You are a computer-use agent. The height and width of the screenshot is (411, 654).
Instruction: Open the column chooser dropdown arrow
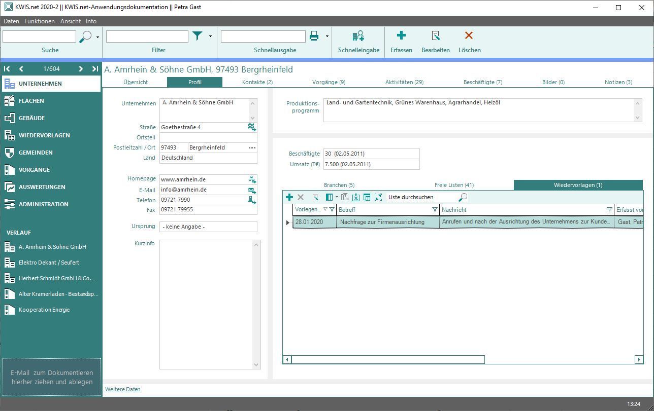point(336,197)
